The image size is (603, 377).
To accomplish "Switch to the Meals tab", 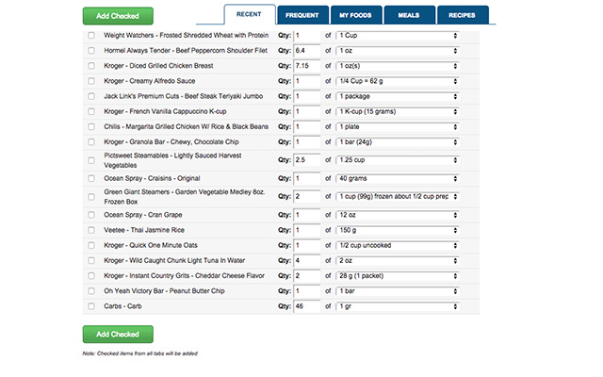I will 409,15.
